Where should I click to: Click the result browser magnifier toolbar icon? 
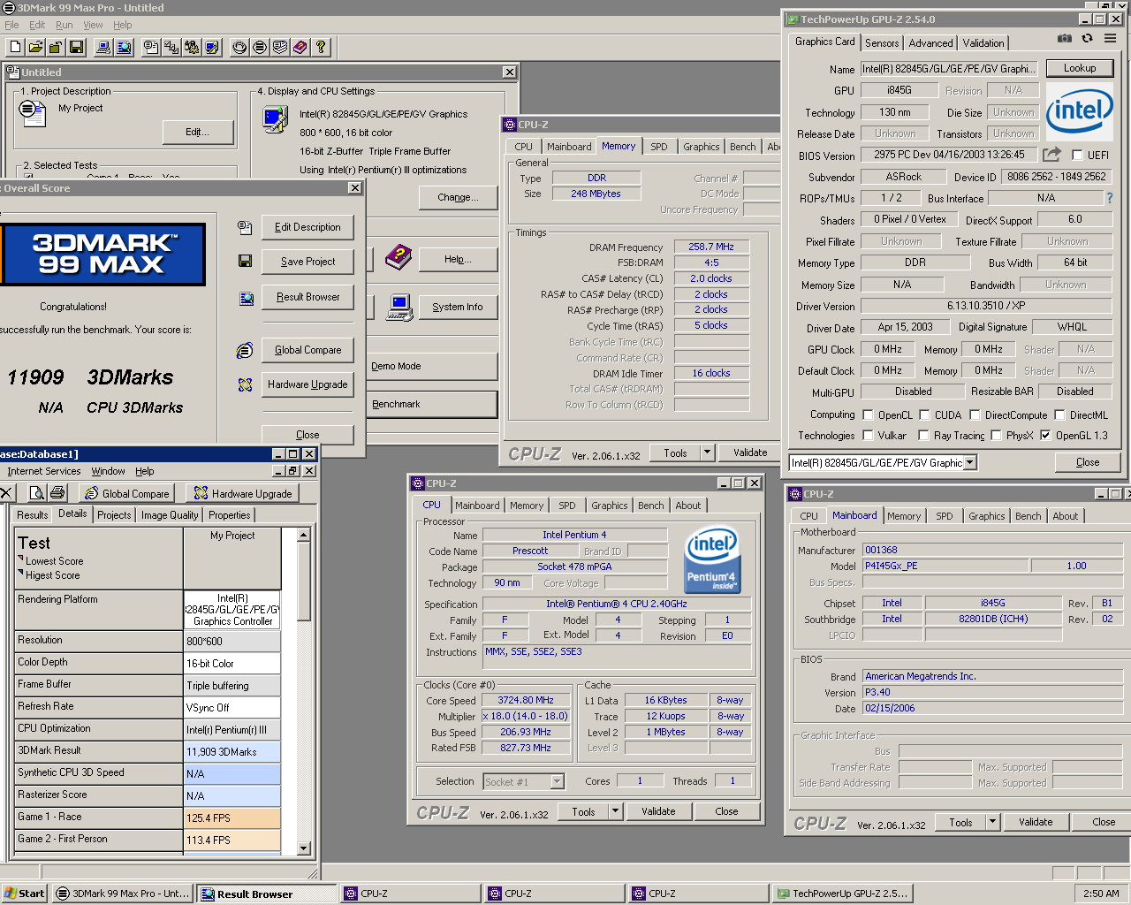coord(124,47)
